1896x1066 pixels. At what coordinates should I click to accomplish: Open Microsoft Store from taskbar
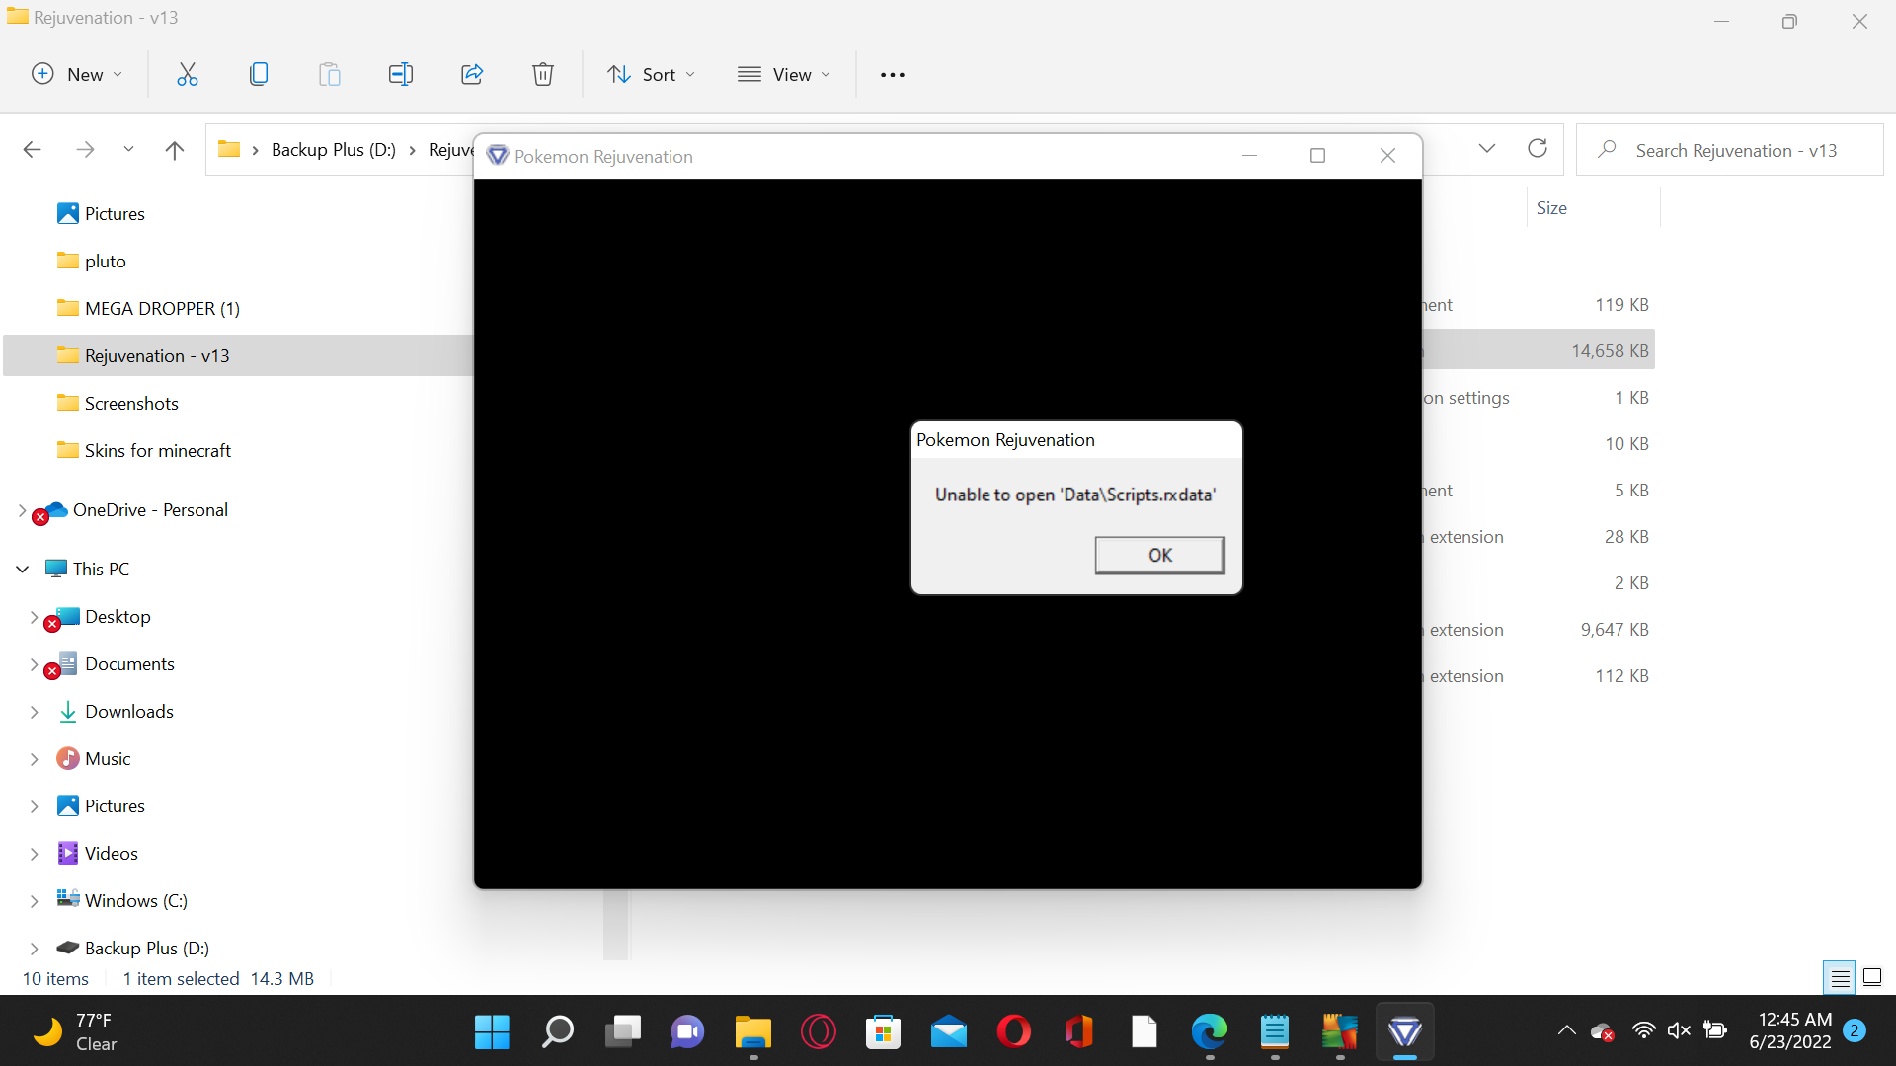coord(883,1032)
